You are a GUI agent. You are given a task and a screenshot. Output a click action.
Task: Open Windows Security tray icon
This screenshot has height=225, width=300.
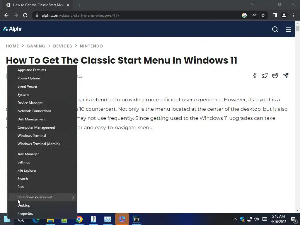point(242,219)
